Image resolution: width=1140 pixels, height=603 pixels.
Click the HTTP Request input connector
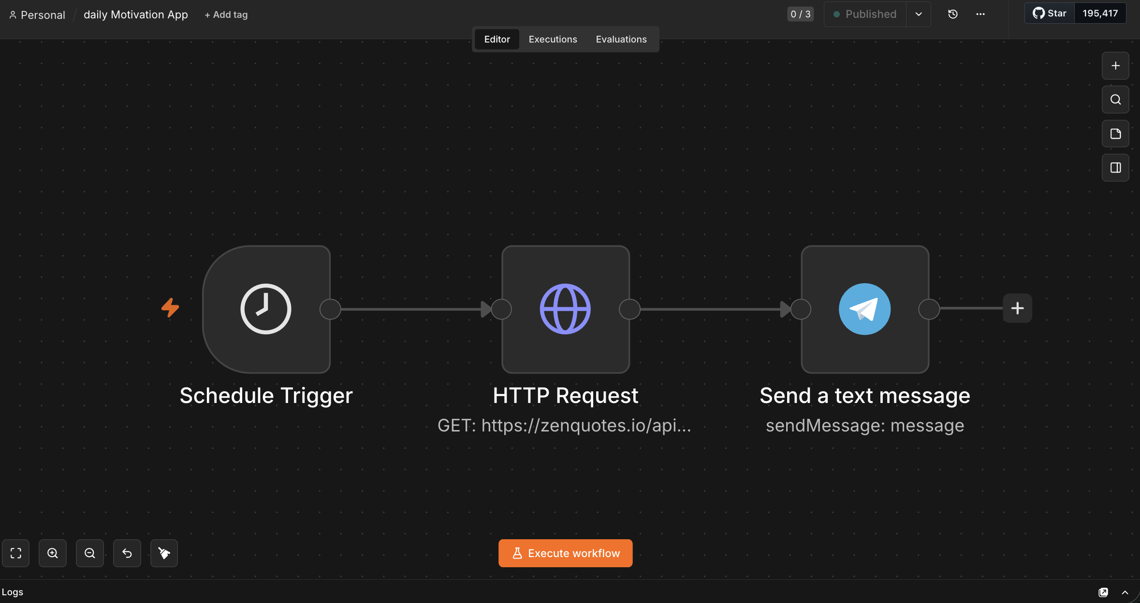(501, 309)
